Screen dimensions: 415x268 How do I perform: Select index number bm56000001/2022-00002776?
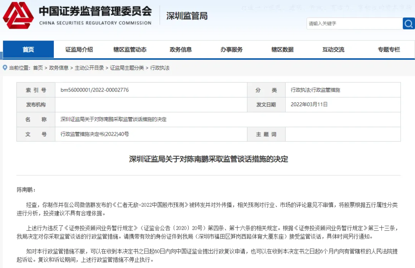pos(95,90)
